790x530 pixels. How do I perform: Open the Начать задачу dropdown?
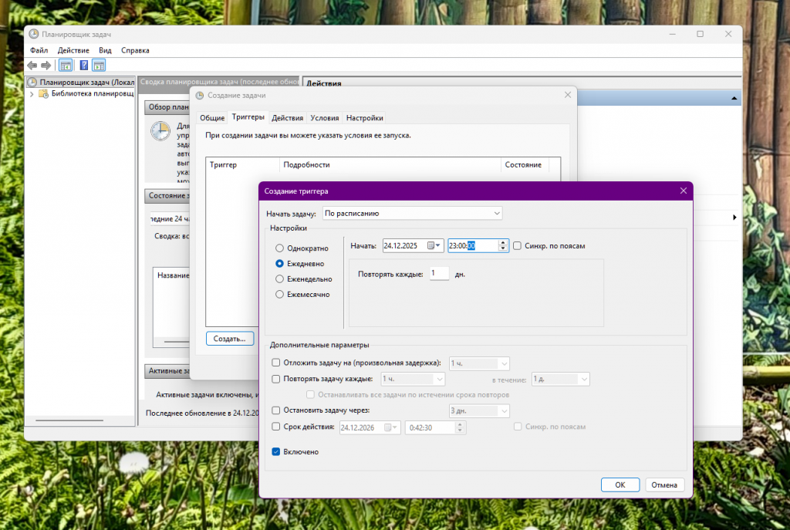pyautogui.click(x=413, y=213)
